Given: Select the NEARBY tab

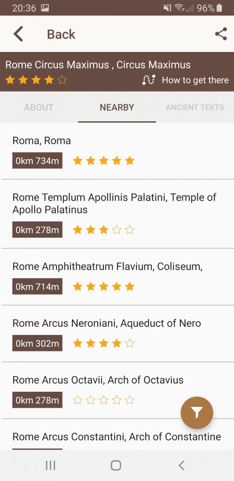Looking at the screenshot, I should tap(117, 108).
